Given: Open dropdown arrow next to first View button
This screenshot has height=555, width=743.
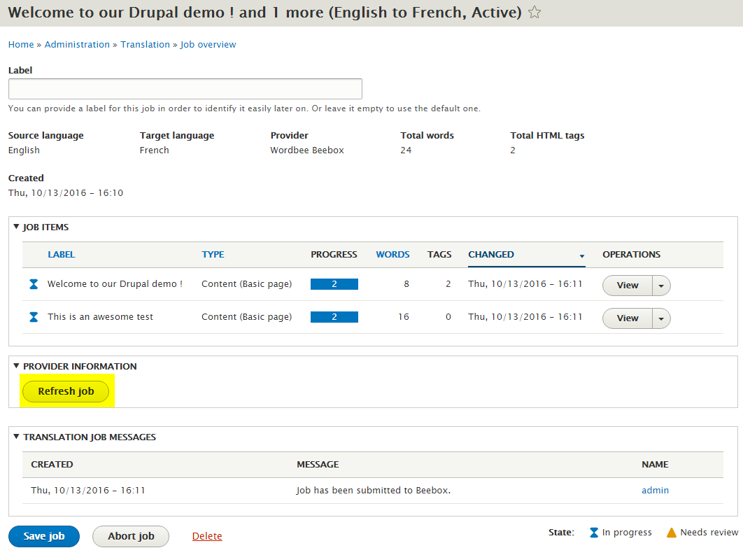Looking at the screenshot, I should 661,286.
